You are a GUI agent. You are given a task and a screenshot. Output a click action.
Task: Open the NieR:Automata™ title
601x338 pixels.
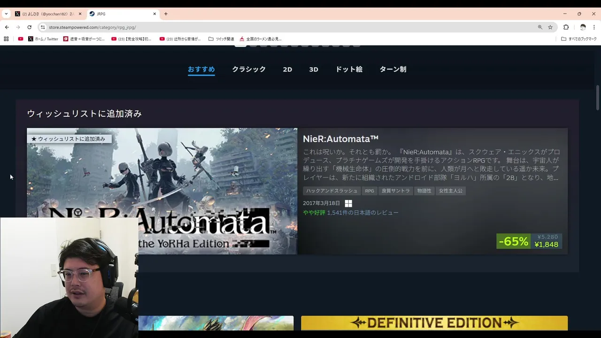tap(340, 139)
